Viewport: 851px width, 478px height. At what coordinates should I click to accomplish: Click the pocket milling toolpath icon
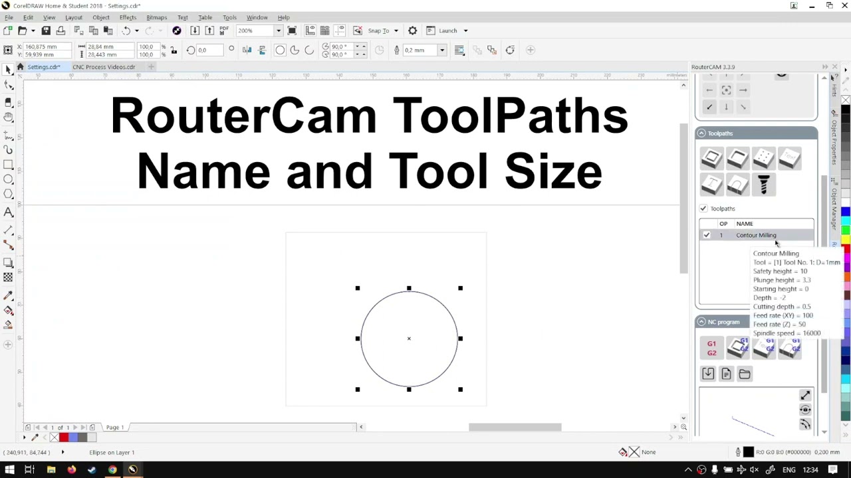tap(737, 158)
